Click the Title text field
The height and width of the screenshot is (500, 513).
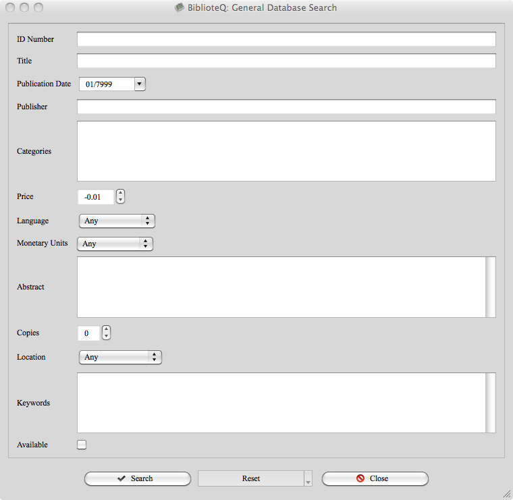[286, 61]
